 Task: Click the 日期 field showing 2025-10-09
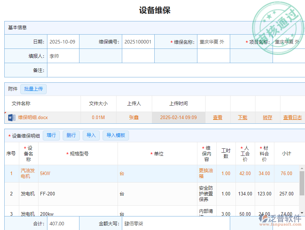tap(63, 41)
